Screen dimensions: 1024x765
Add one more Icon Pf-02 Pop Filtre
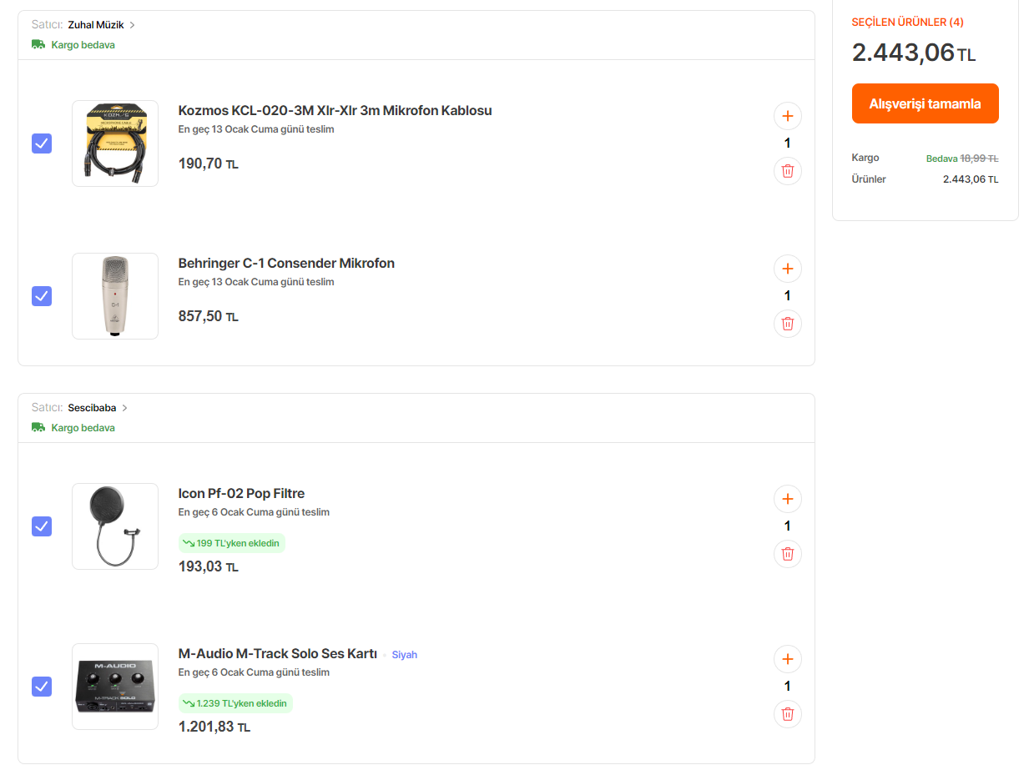(x=787, y=499)
